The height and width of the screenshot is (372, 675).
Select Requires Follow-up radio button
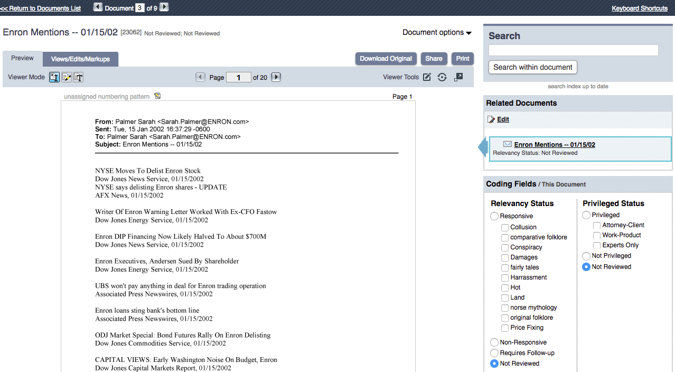(x=494, y=353)
